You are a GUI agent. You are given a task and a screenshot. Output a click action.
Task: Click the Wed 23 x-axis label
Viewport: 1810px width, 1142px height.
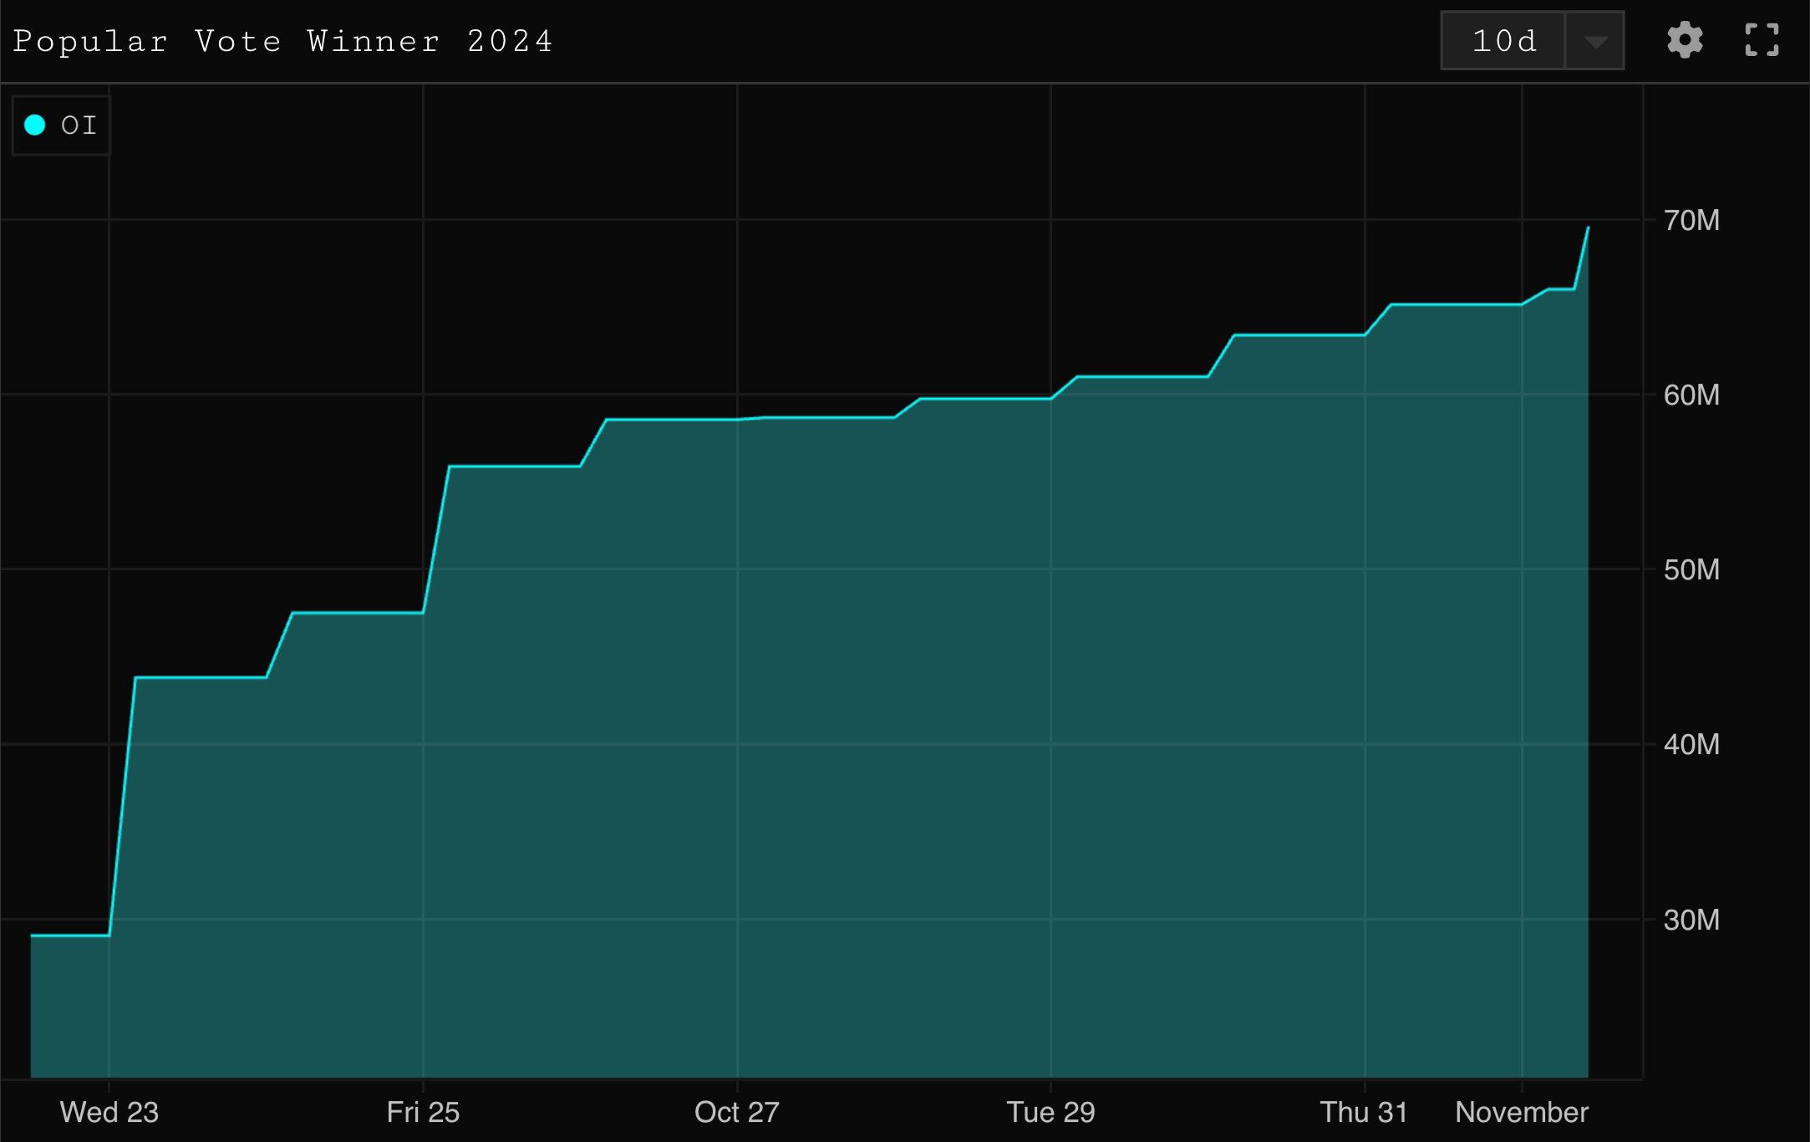pos(109,1112)
